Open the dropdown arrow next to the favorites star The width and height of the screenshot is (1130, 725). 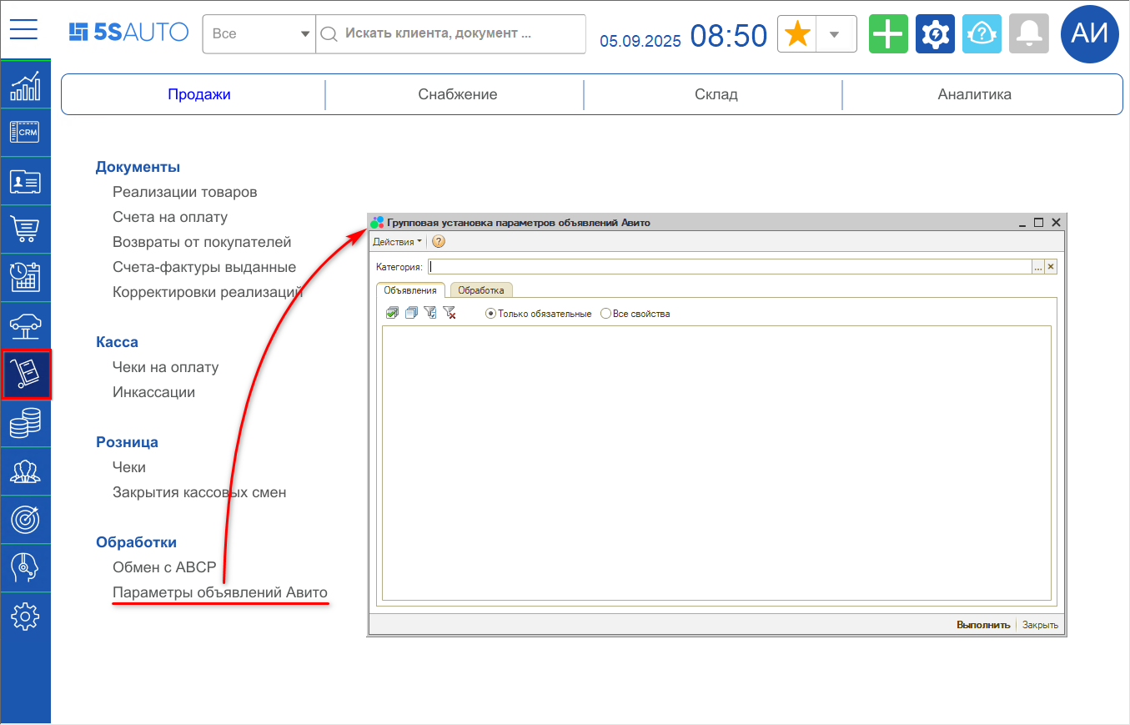tap(834, 34)
